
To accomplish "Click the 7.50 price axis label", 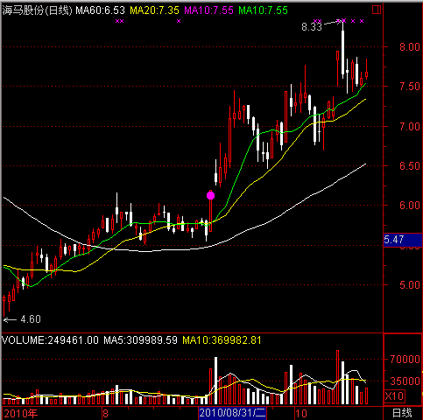I will tap(410, 87).
